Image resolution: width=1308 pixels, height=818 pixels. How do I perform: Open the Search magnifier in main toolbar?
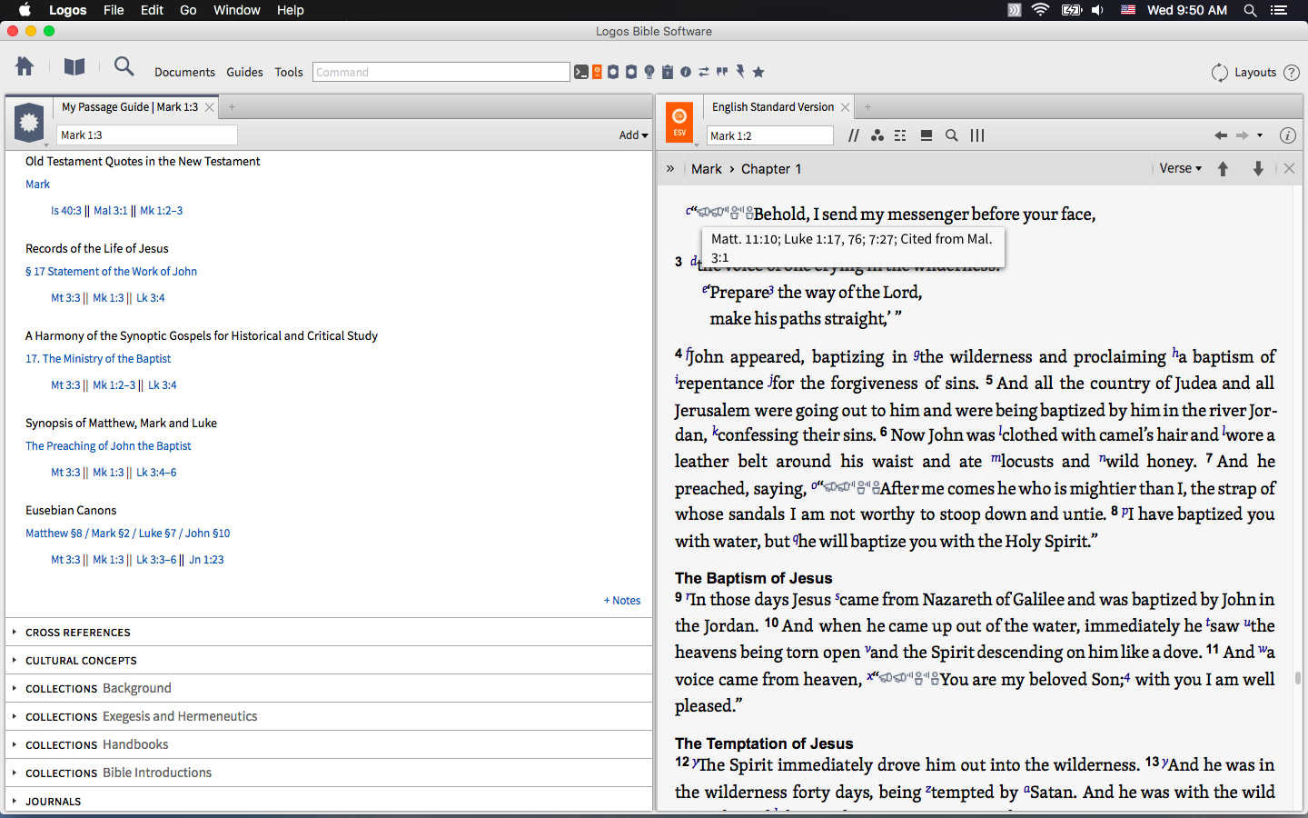[x=124, y=66]
